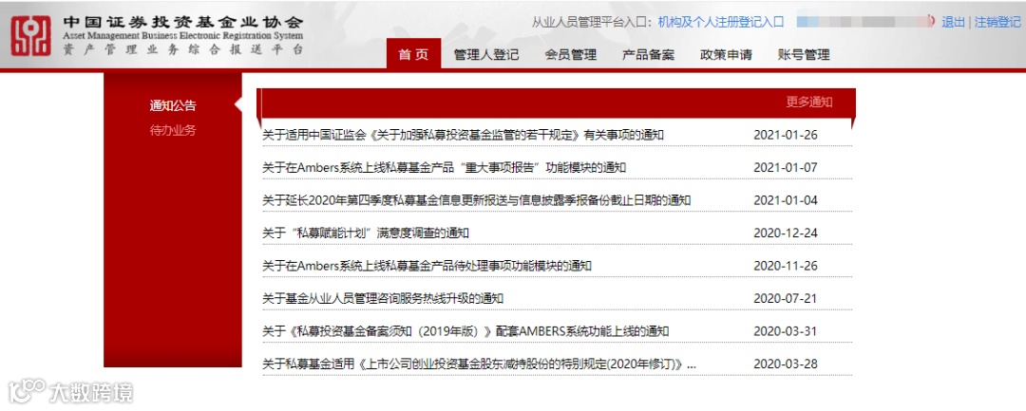Click the date 2020-12-24
This screenshot has width=1026, height=411.
pyautogui.click(x=786, y=234)
